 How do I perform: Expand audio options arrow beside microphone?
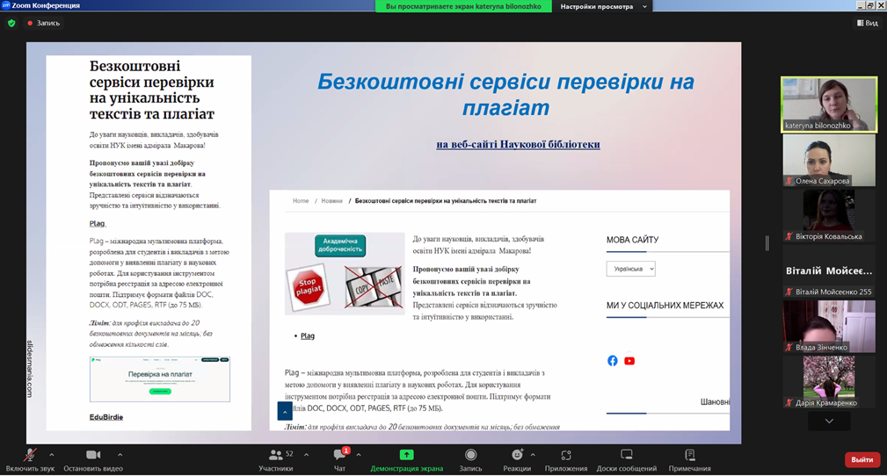(x=52, y=455)
